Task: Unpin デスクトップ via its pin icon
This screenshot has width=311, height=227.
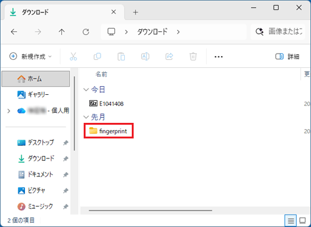Action: [x=66, y=143]
